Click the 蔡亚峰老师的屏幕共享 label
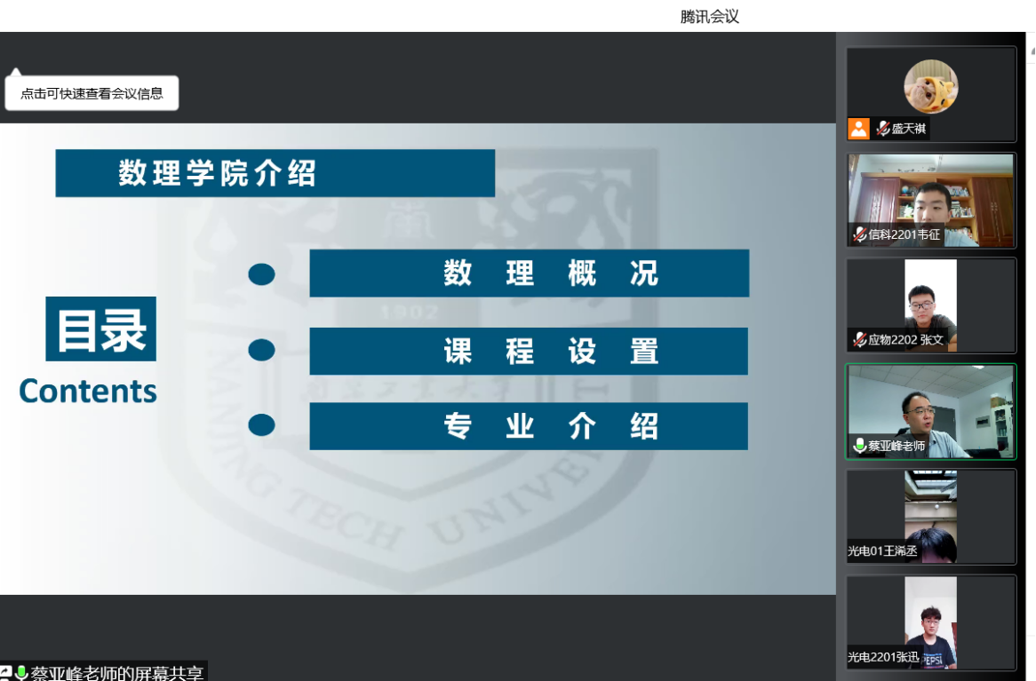 click(117, 673)
